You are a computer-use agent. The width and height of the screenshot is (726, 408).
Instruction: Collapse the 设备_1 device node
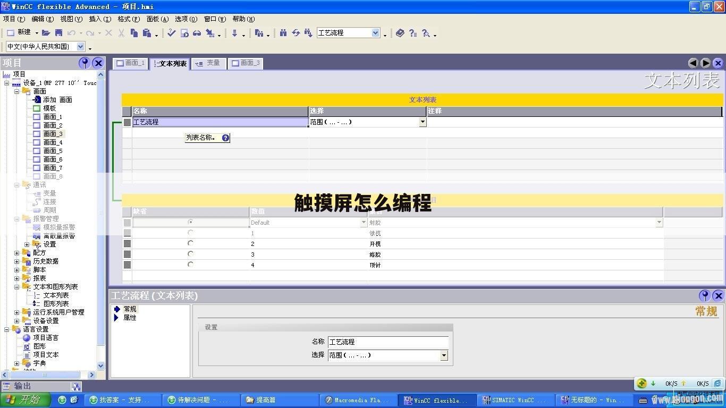pos(7,83)
